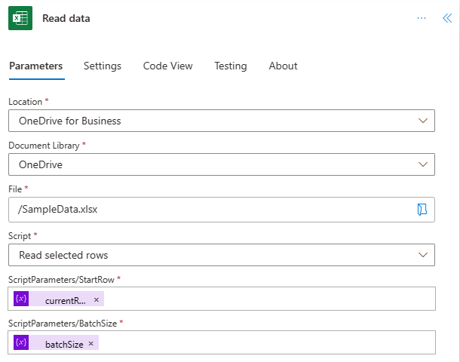Switch to the Settings tab
The image size is (460, 362).
point(103,66)
